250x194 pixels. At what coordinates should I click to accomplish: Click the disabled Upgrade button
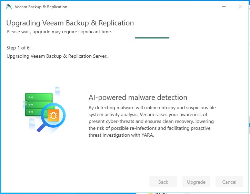point(196,182)
